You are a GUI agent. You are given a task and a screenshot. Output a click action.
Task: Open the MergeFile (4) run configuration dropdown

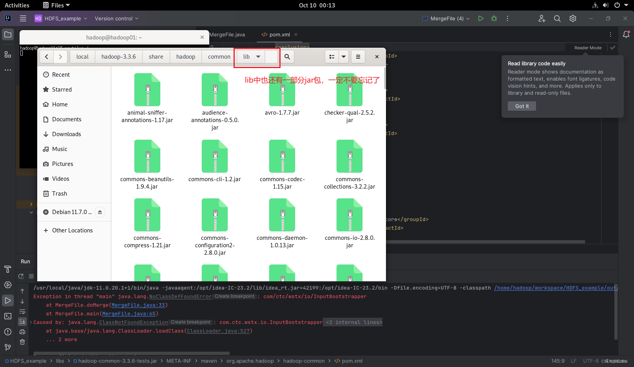(446, 18)
